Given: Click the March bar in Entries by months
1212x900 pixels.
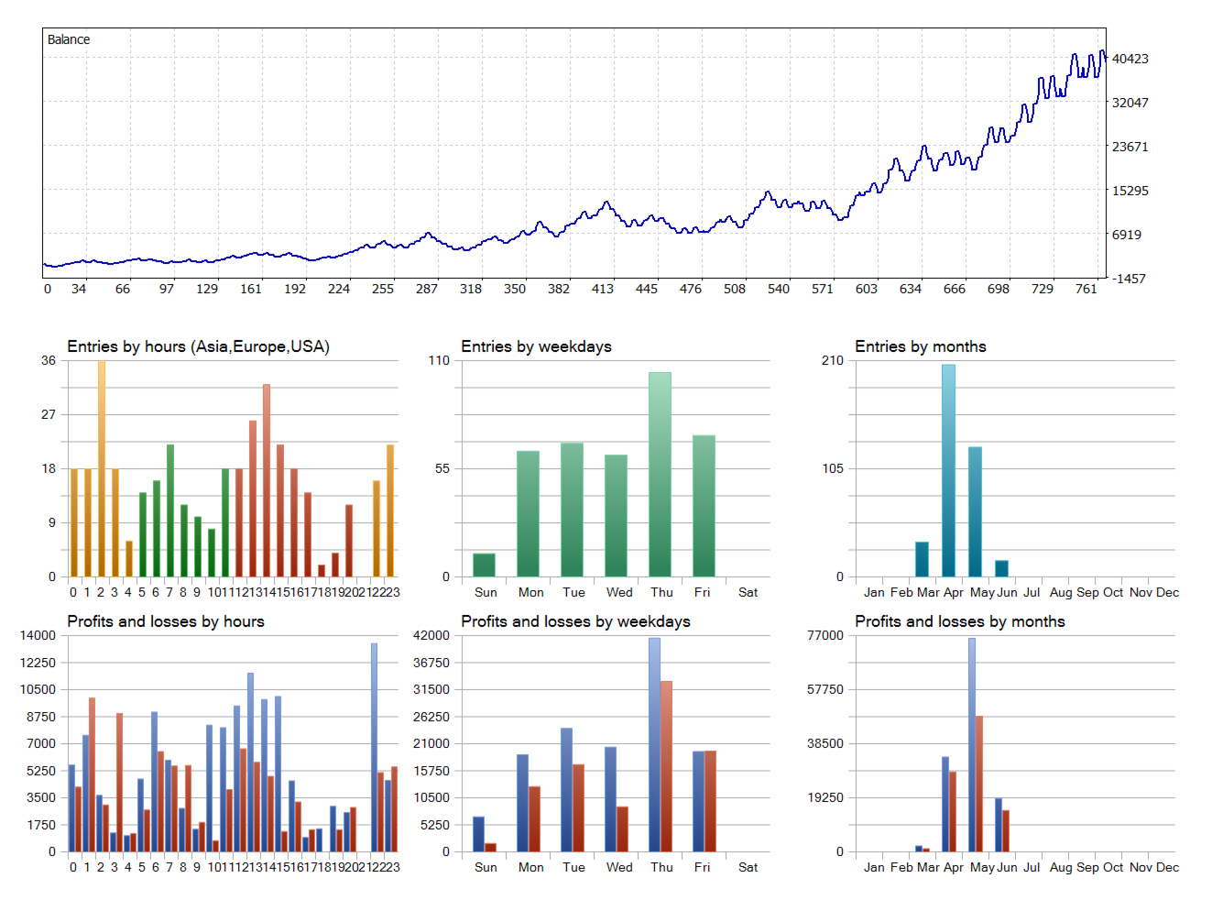Looking at the screenshot, I should click(922, 559).
